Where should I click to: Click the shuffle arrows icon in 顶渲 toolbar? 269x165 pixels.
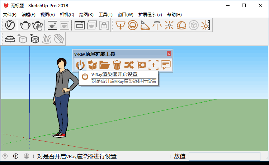129,65
